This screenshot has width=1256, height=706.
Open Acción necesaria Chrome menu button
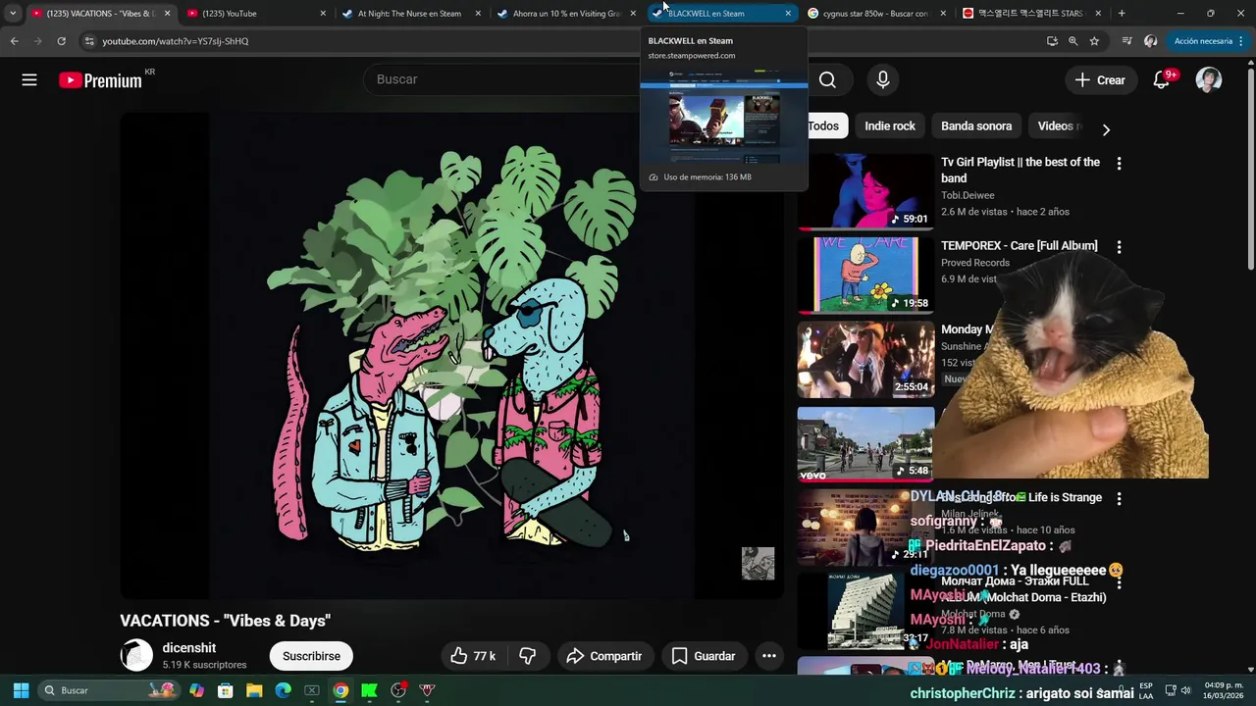pyautogui.click(x=1208, y=41)
